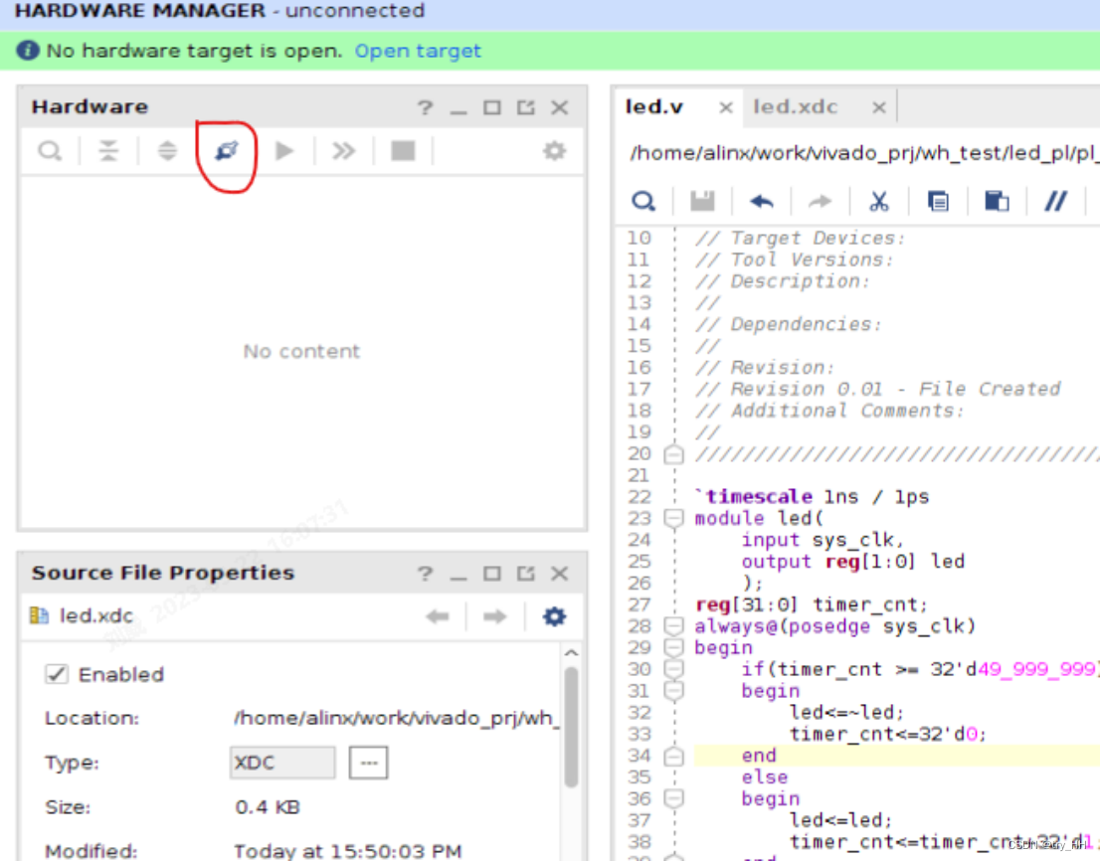1101x861 pixels.
Task: Collapse the comment block at line 20
Action: pos(673,454)
